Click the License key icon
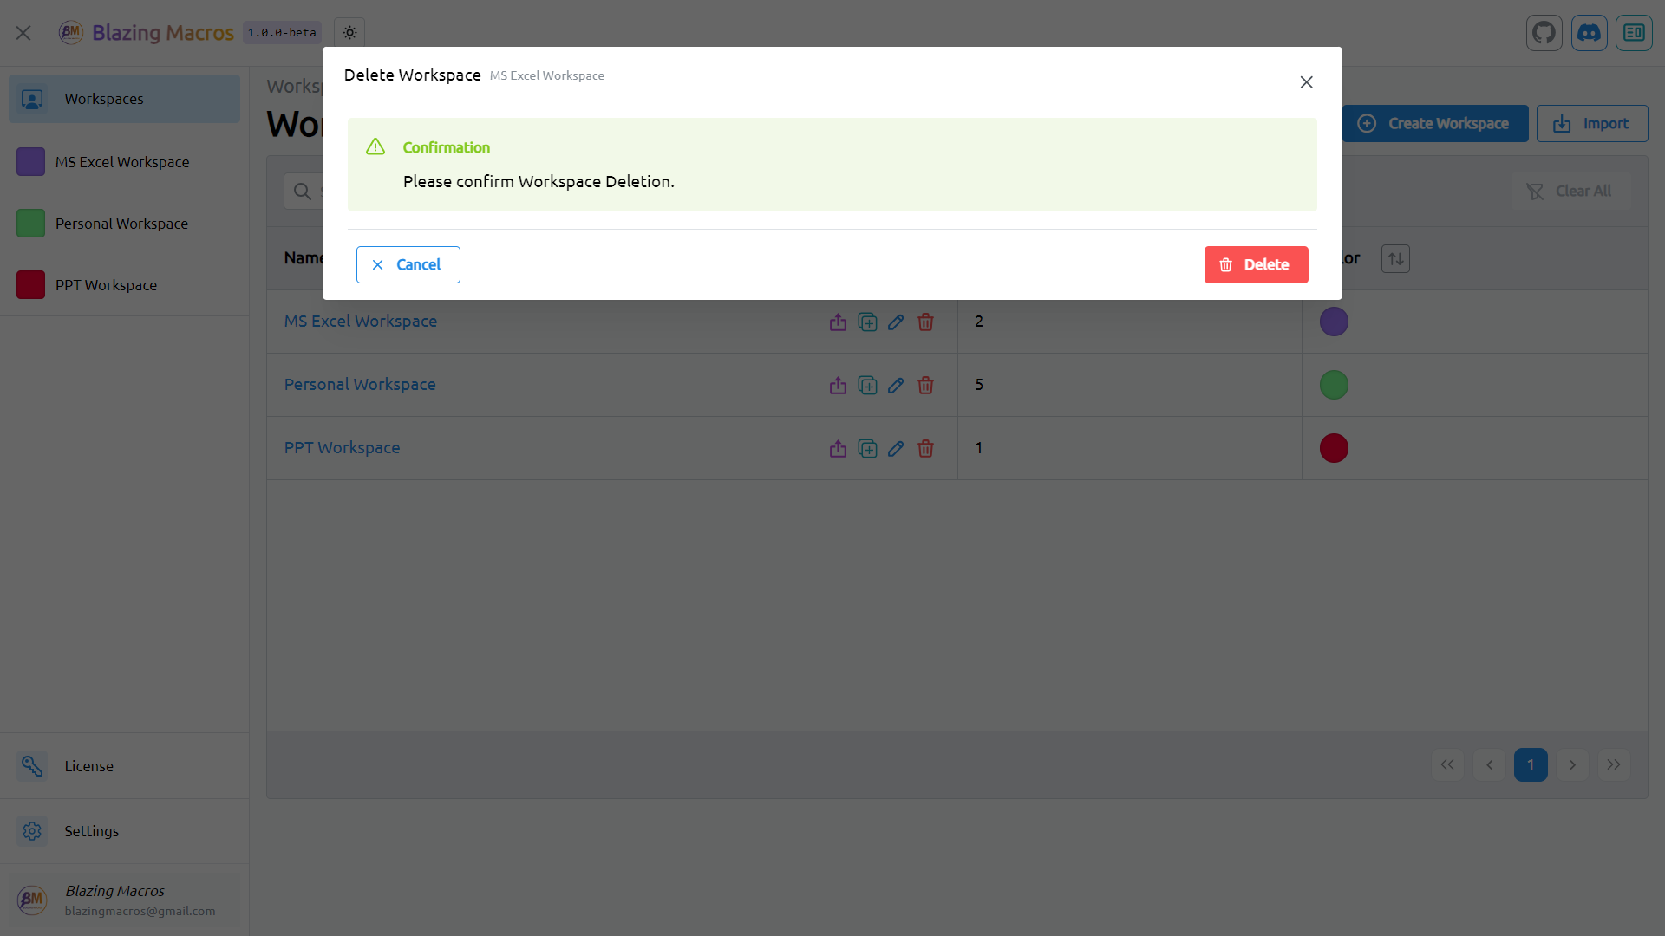This screenshot has width=1665, height=936. pos(32,766)
